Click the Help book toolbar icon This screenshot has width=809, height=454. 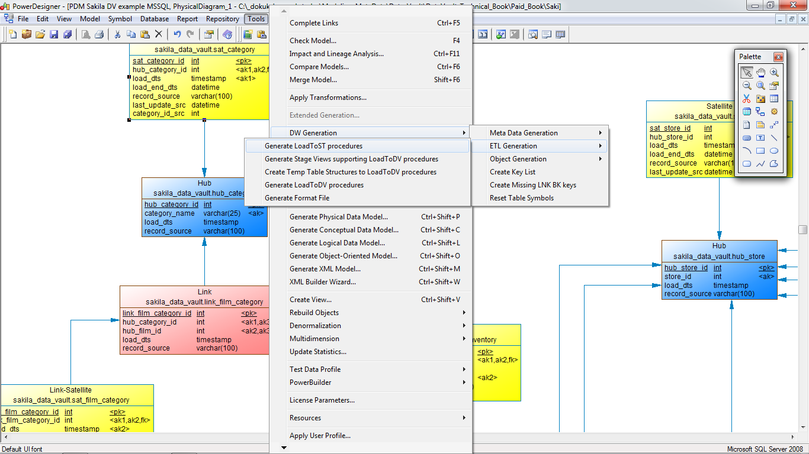pos(227,34)
